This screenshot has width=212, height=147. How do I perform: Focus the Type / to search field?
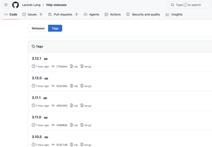189,5
